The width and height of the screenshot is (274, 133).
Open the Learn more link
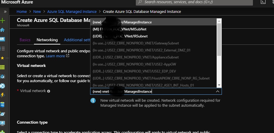point(55,56)
